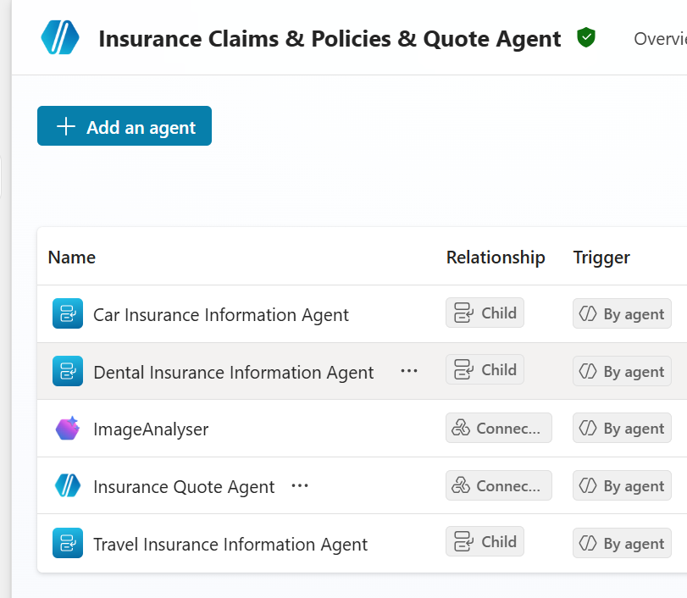Click By agent trigger for Dental Insurance agent
Screen dimensions: 687x598
(x=622, y=371)
